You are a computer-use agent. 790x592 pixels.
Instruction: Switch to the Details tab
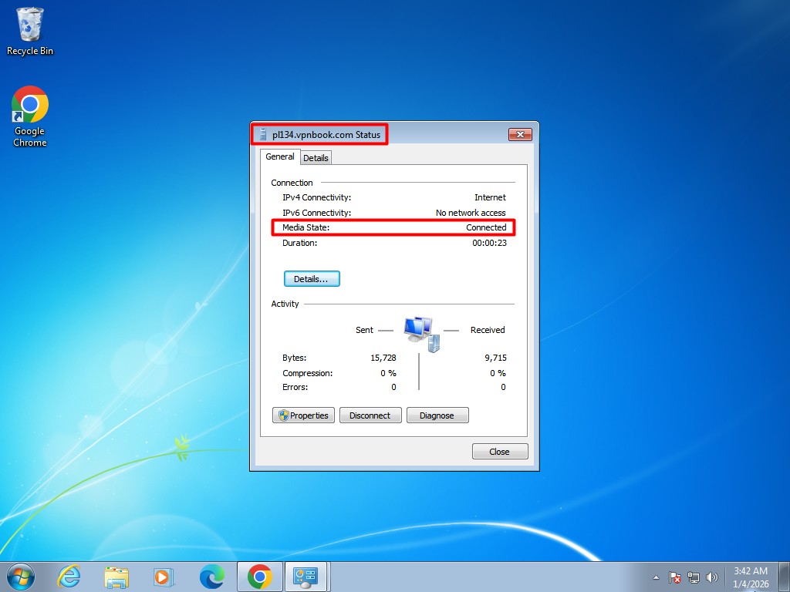click(316, 157)
